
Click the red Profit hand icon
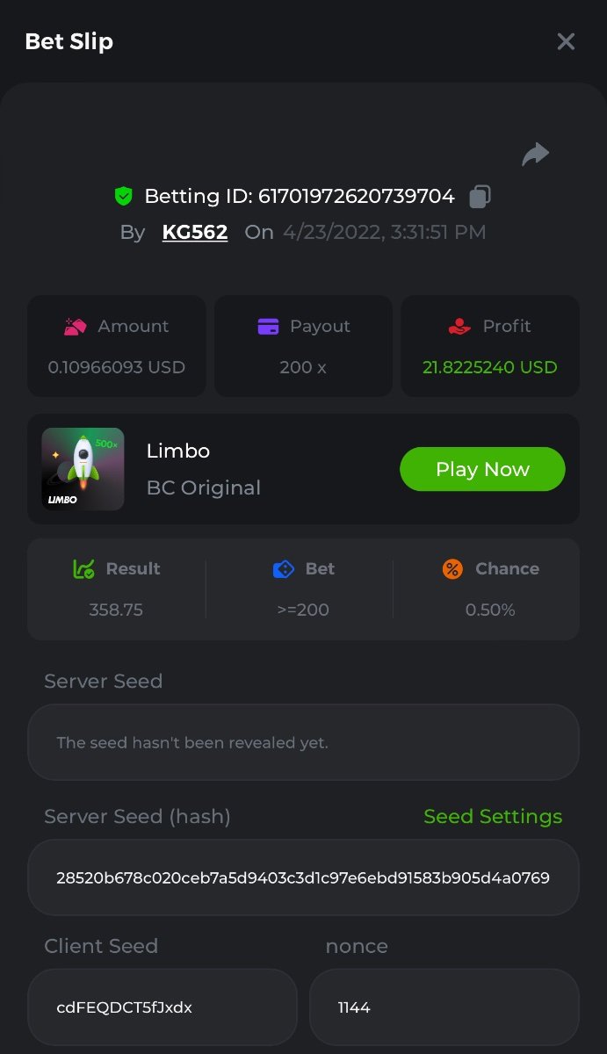point(459,327)
